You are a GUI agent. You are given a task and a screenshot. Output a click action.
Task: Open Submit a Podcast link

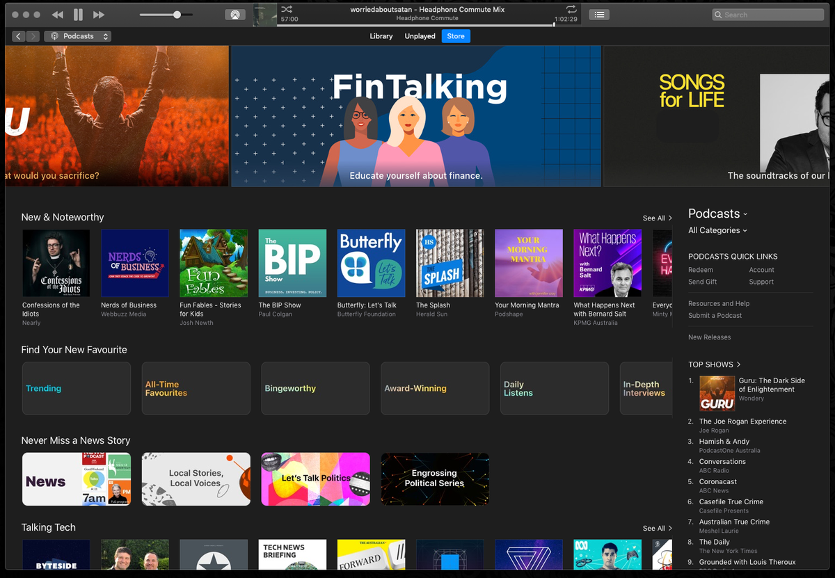tap(715, 315)
